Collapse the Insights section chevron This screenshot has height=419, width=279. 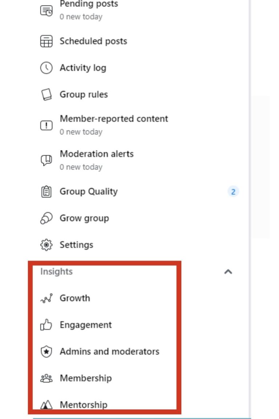(x=228, y=272)
